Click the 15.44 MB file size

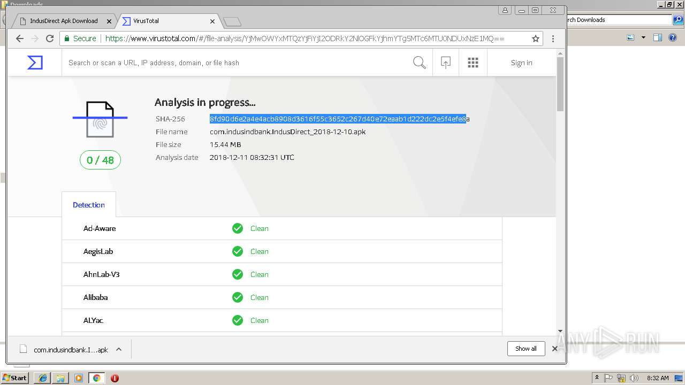[225, 144]
